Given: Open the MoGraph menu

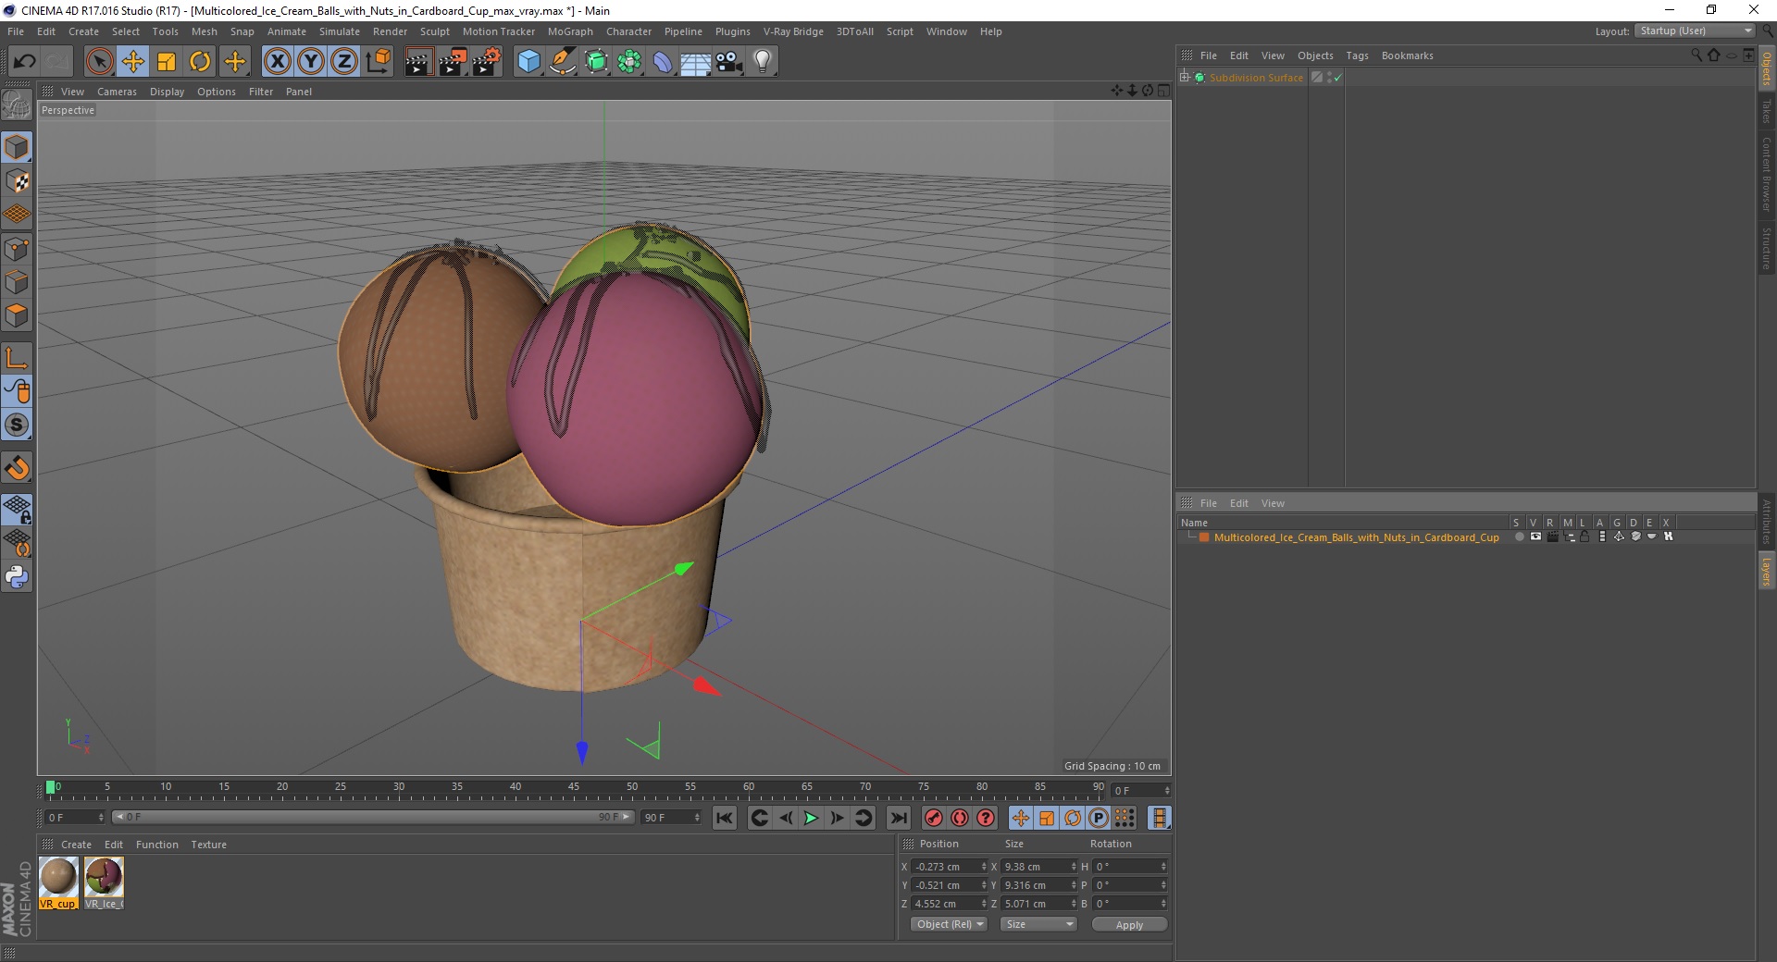Looking at the screenshot, I should tap(570, 31).
